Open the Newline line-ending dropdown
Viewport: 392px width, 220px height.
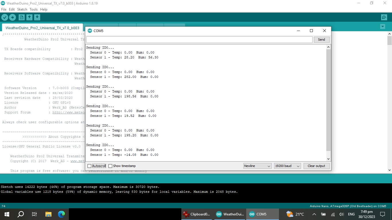point(257,166)
